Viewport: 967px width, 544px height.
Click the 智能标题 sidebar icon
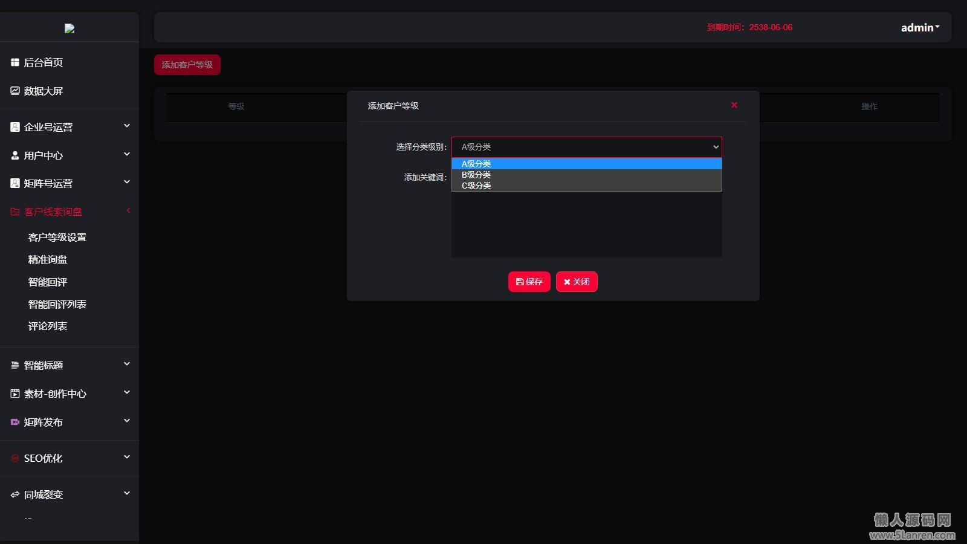(x=15, y=365)
